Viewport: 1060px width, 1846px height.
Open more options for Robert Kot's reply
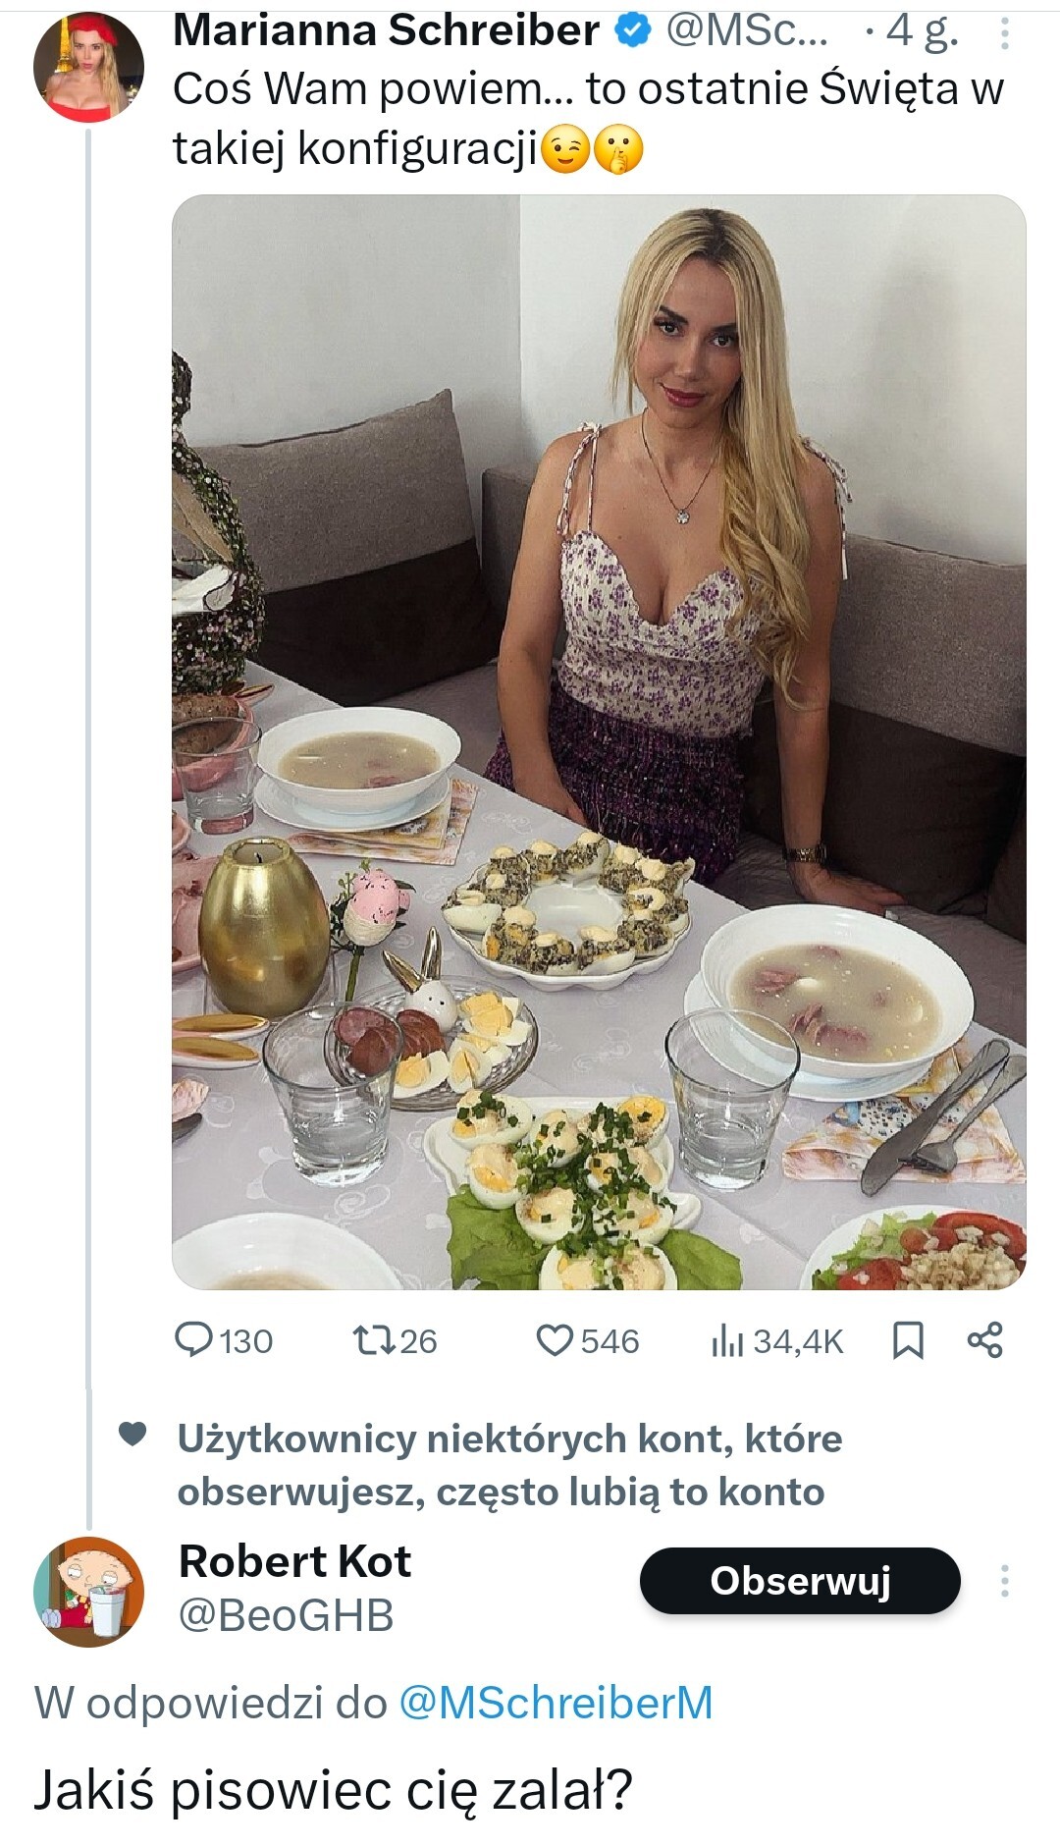click(x=1004, y=1581)
